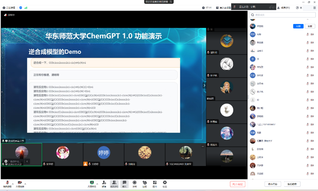The height and width of the screenshot is (191, 318).
Task: Click the record icon in toolbar
Action: (134, 183)
